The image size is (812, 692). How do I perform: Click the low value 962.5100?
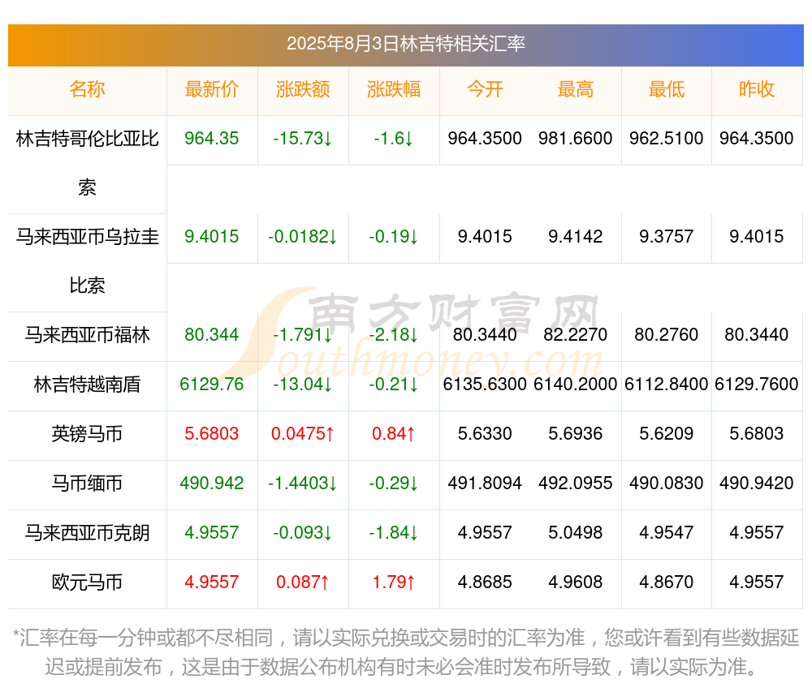click(667, 139)
